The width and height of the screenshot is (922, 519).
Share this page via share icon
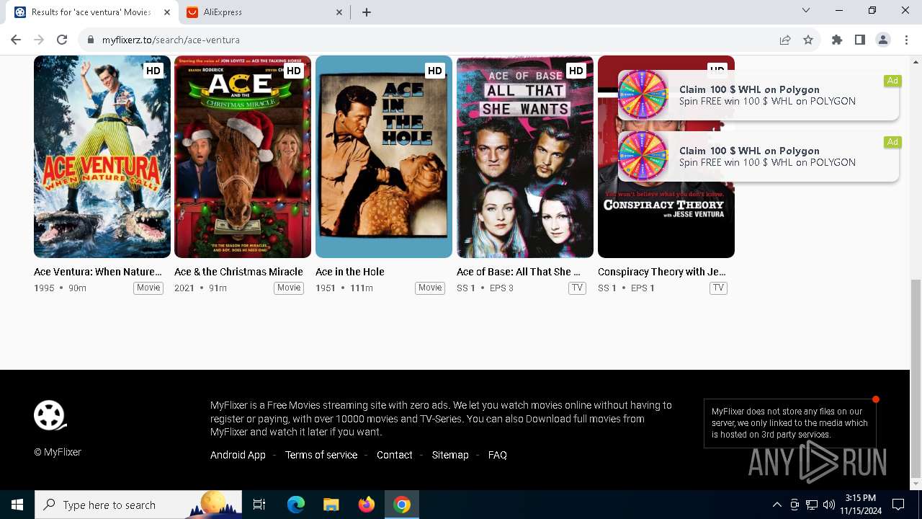coord(785,40)
